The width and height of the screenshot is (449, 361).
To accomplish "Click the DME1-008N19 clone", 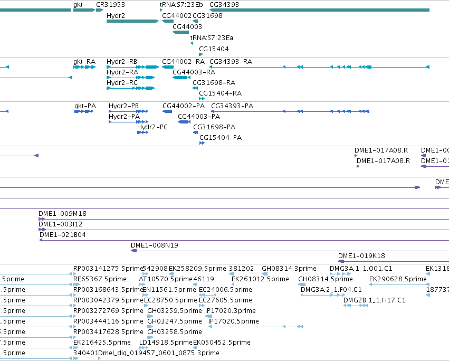I will [x=290, y=251].
